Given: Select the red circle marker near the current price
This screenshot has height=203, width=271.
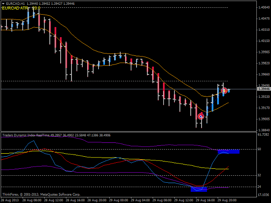Looking at the screenshot, I should point(224,91).
